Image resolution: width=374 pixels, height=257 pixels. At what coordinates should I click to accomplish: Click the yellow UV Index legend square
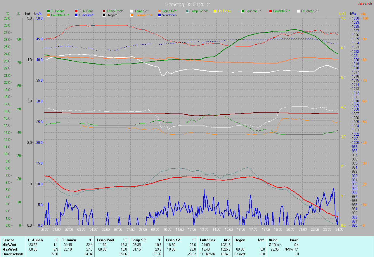click(x=215, y=11)
